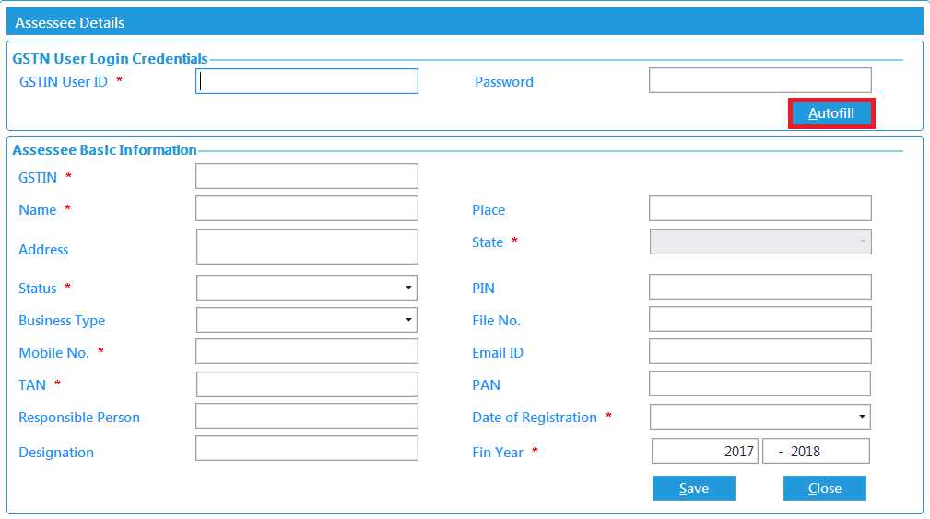Open the Date of Registration dropdown
The width and height of the screenshot is (930, 519).
[759, 417]
